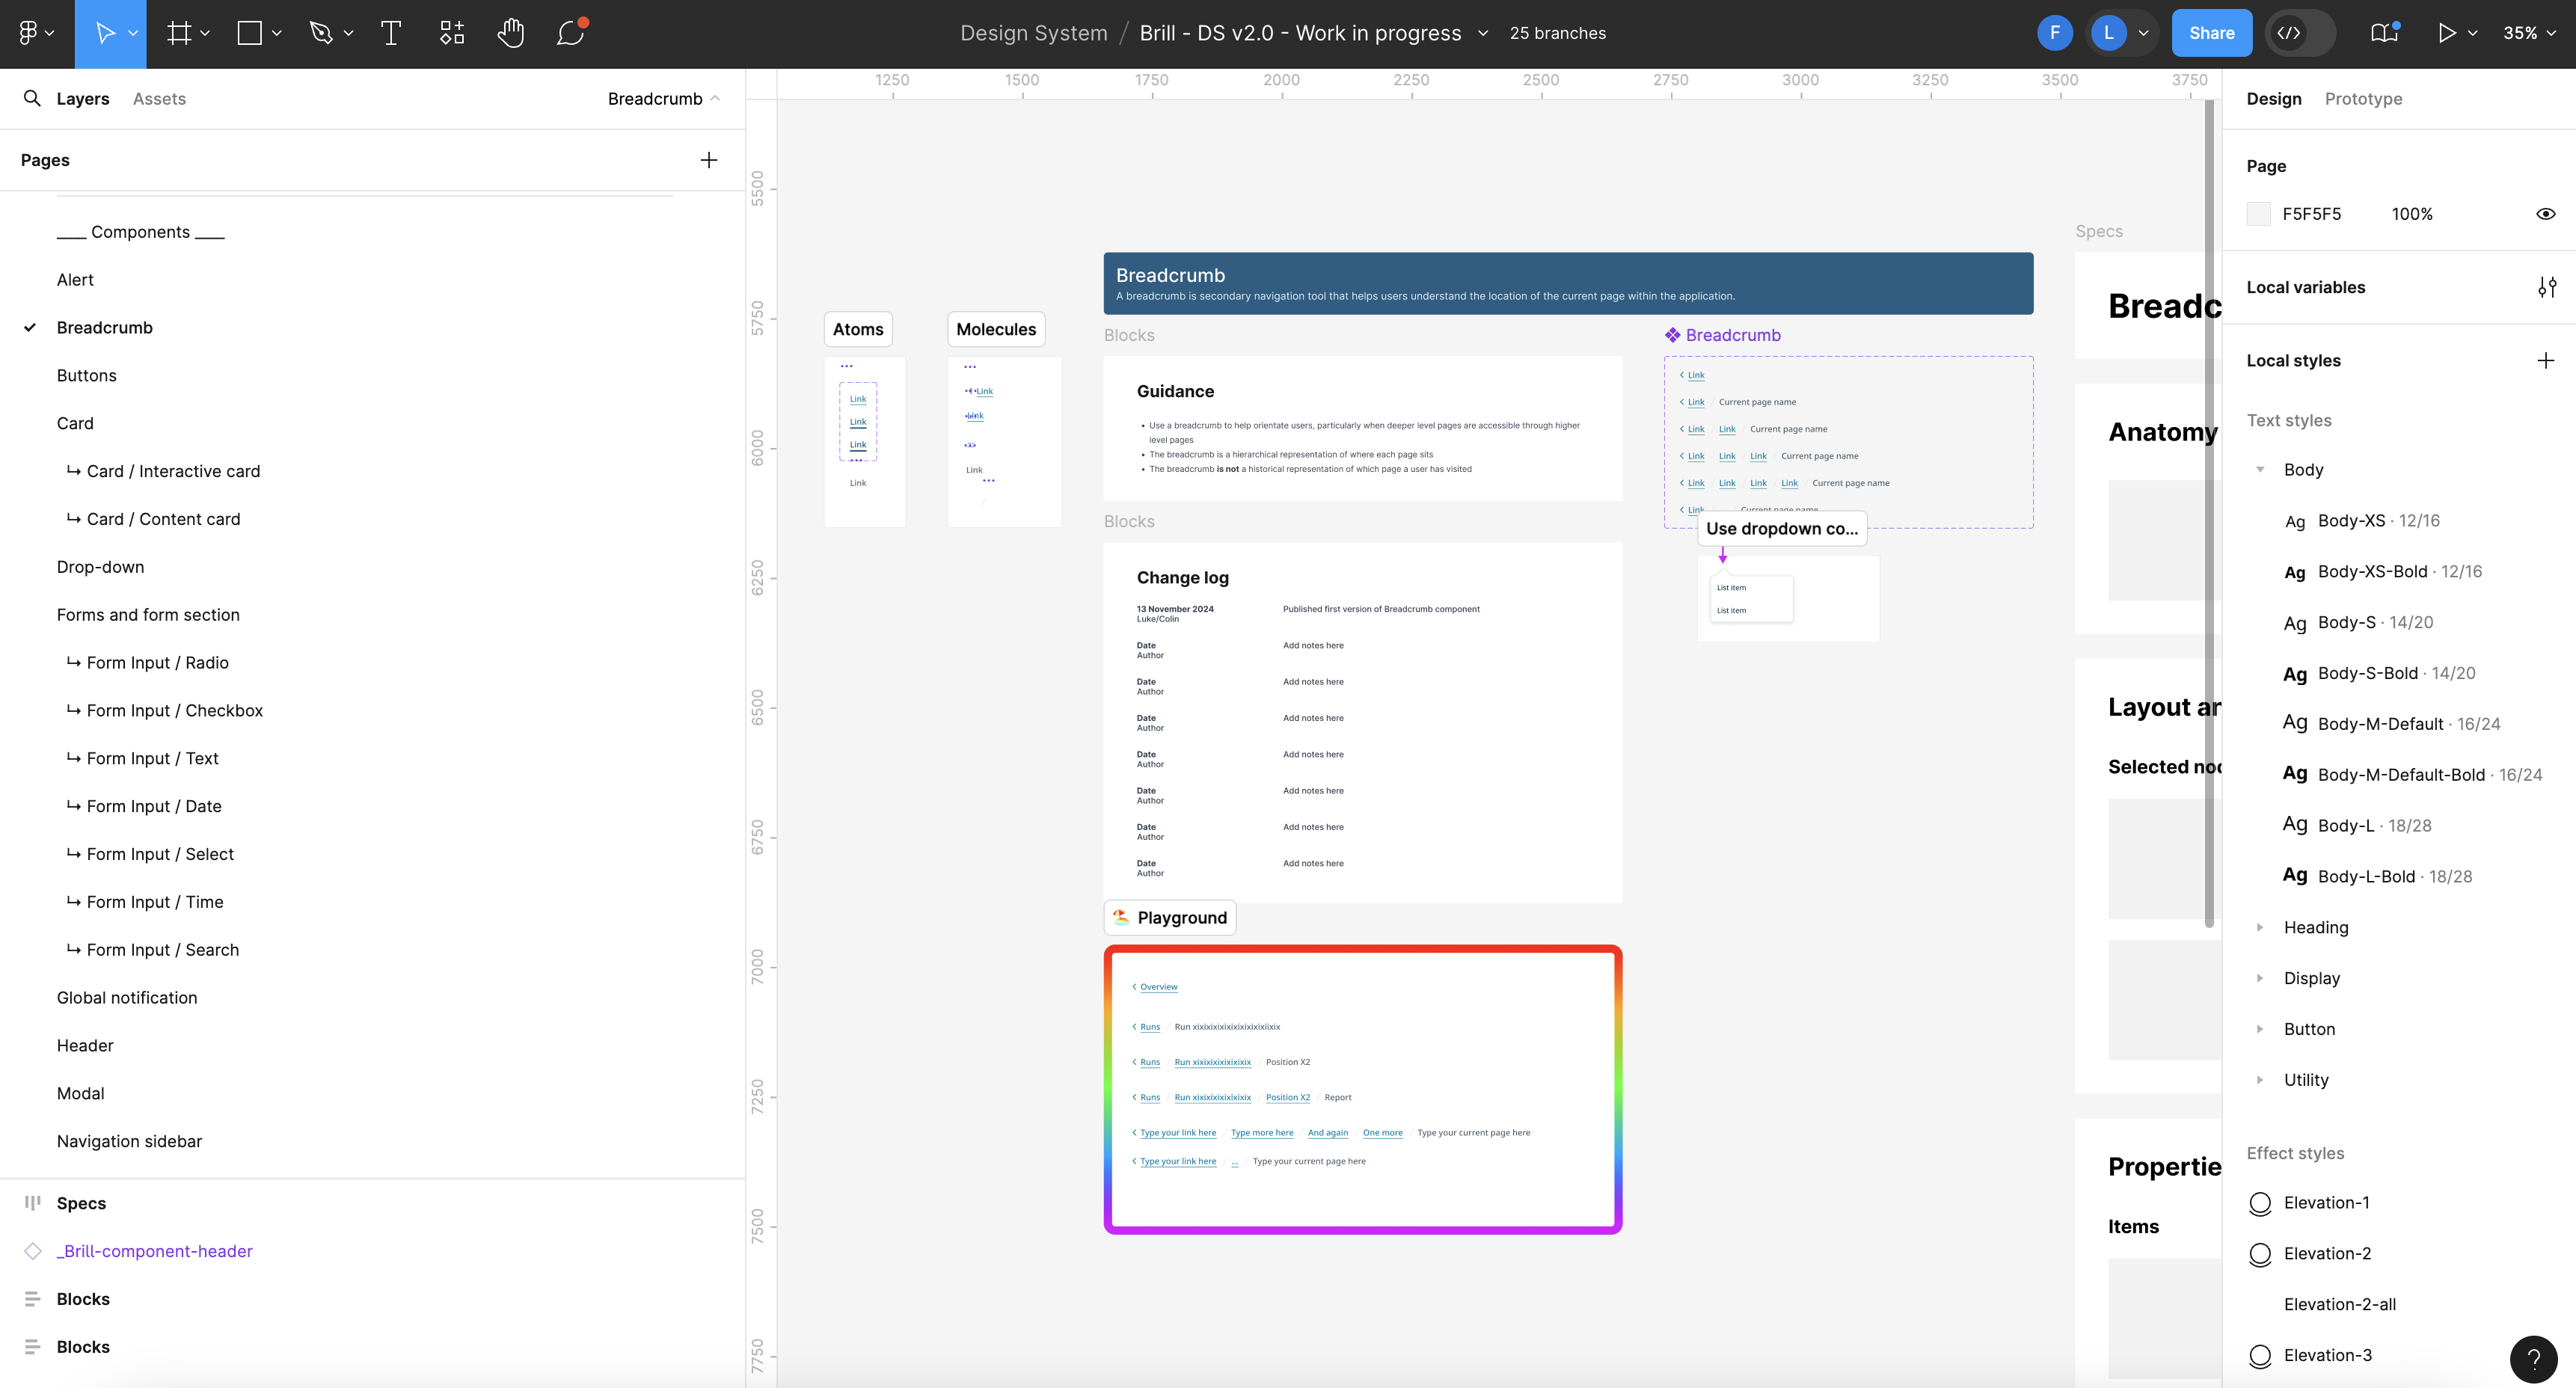Add a new page with the plus button
The width and height of the screenshot is (2576, 1388).
[x=709, y=160]
